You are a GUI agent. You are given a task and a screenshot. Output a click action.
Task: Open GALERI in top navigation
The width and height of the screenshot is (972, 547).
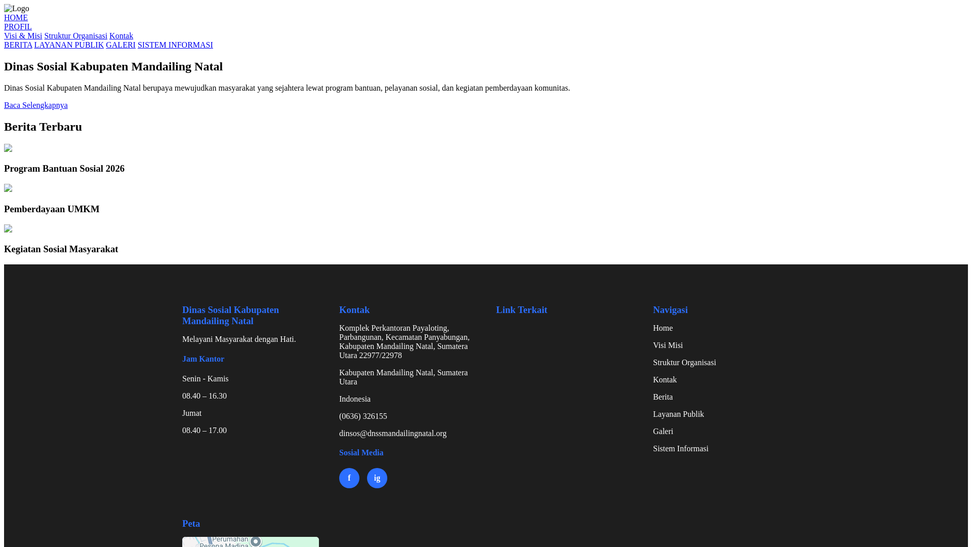click(120, 45)
